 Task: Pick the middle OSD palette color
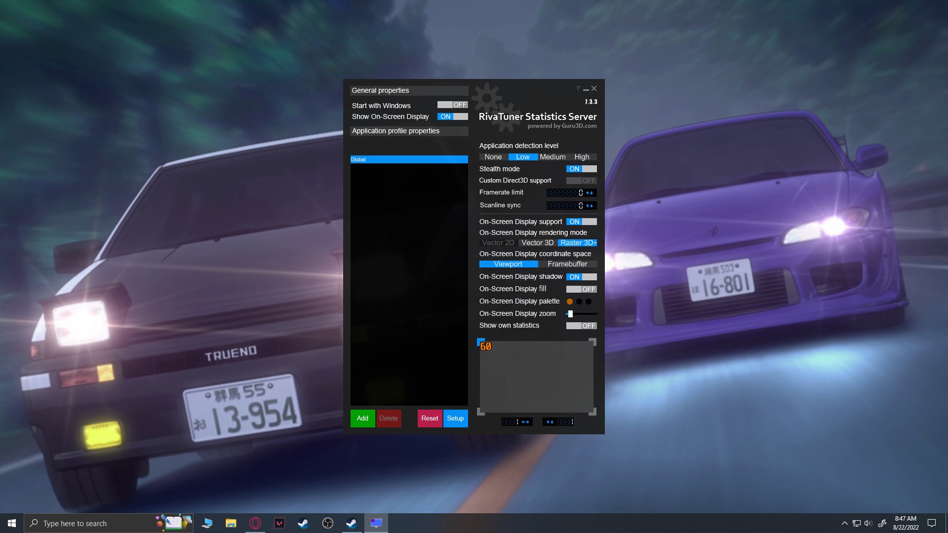[x=579, y=302]
